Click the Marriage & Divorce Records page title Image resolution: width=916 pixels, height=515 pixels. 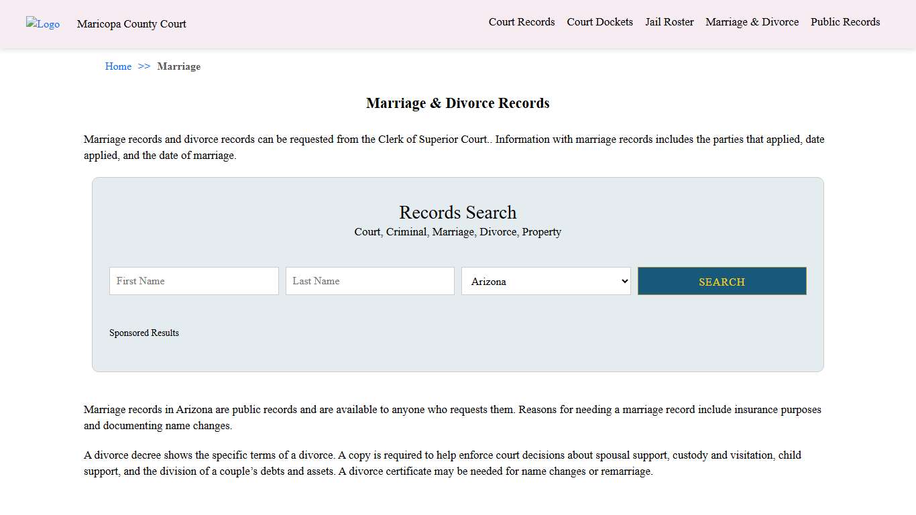coord(457,103)
